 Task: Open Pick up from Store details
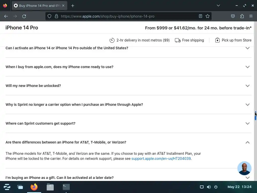point(236,40)
